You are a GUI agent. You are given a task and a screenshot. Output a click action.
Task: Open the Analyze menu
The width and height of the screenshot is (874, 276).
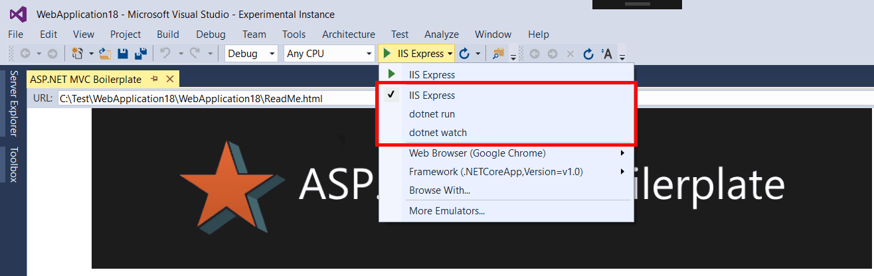(x=442, y=34)
